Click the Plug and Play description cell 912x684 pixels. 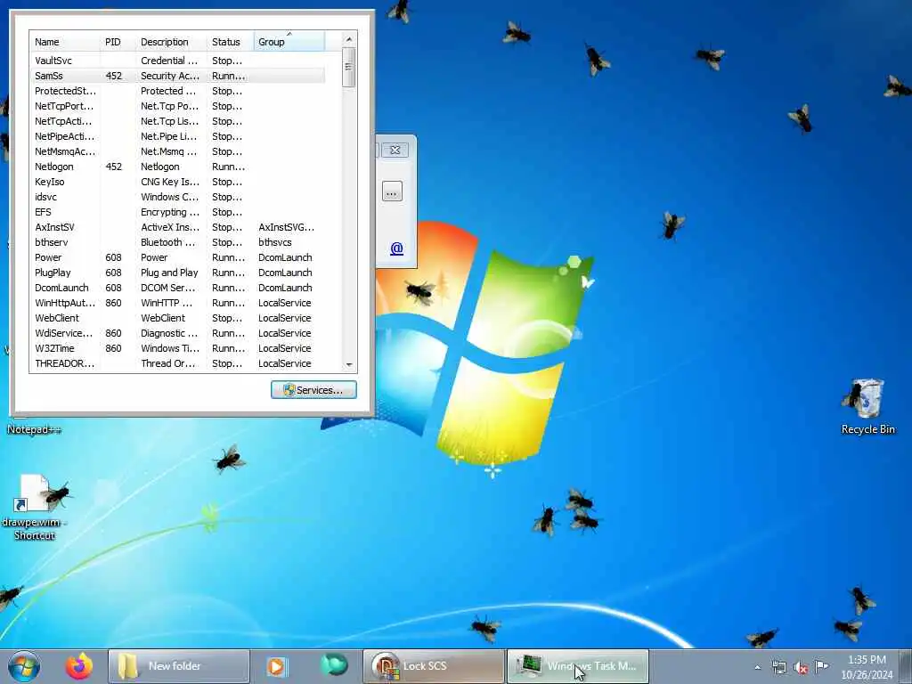click(x=169, y=273)
